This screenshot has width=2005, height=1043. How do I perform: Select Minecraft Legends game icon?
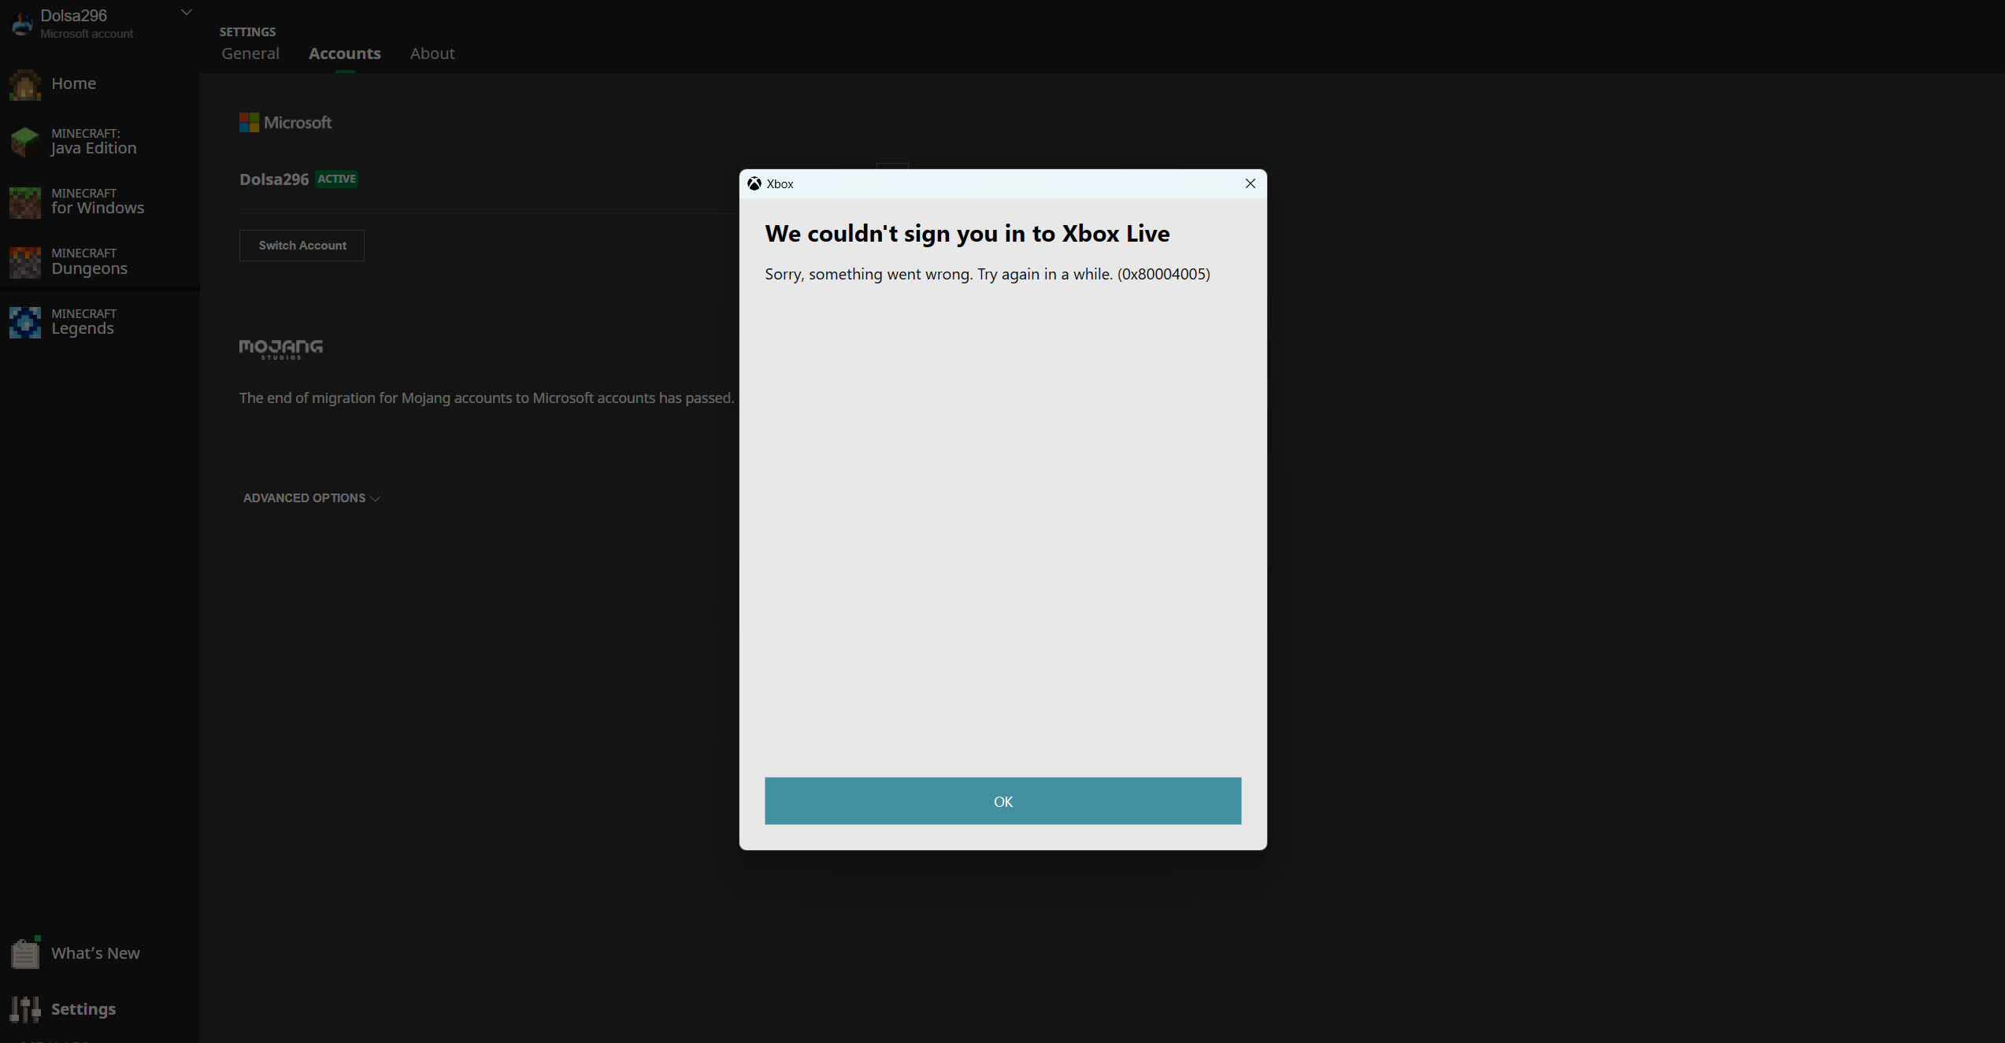tap(24, 323)
